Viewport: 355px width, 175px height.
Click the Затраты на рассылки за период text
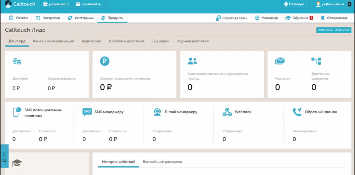pyautogui.click(x=125, y=79)
